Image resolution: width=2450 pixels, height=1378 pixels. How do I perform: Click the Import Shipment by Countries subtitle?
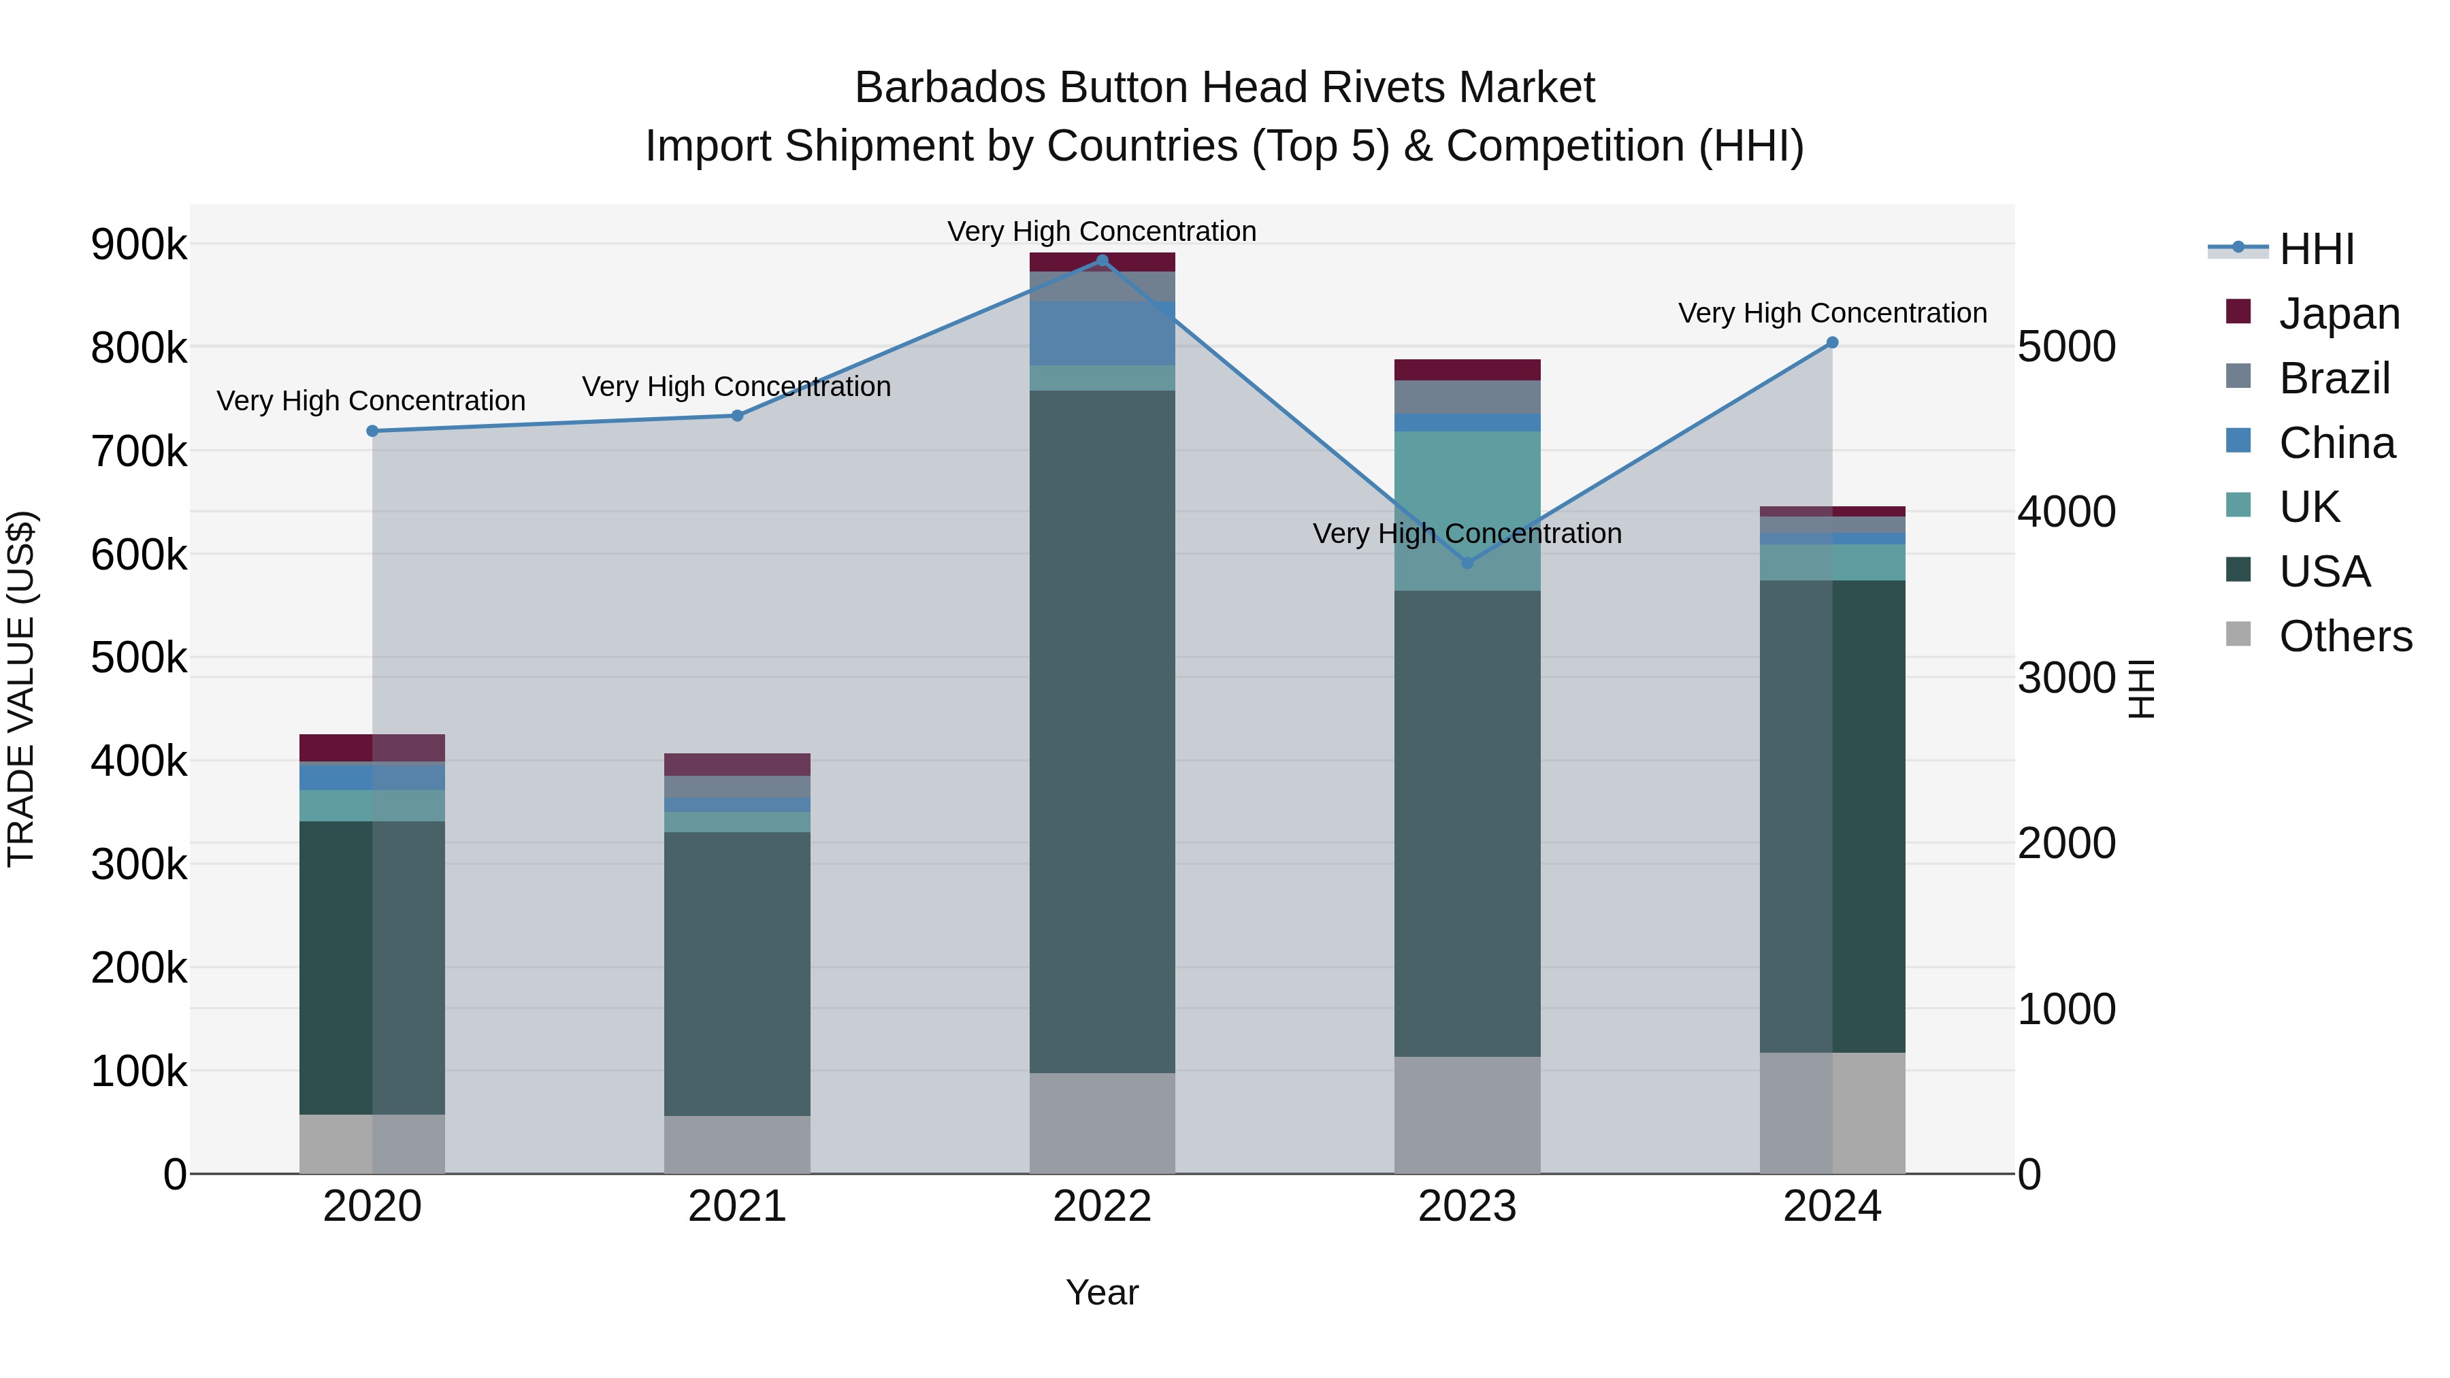click(x=1225, y=146)
